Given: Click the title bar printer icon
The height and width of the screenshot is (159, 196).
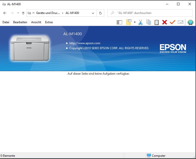Looking at the screenshot, I should (x=4, y=4).
